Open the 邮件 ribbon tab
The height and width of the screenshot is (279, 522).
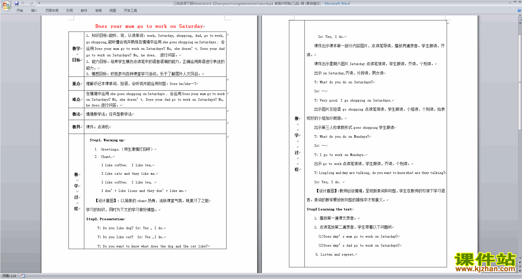[84, 11]
